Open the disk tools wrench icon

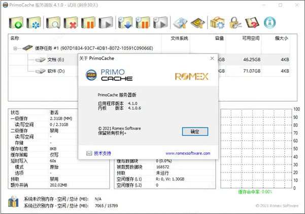click(180, 23)
